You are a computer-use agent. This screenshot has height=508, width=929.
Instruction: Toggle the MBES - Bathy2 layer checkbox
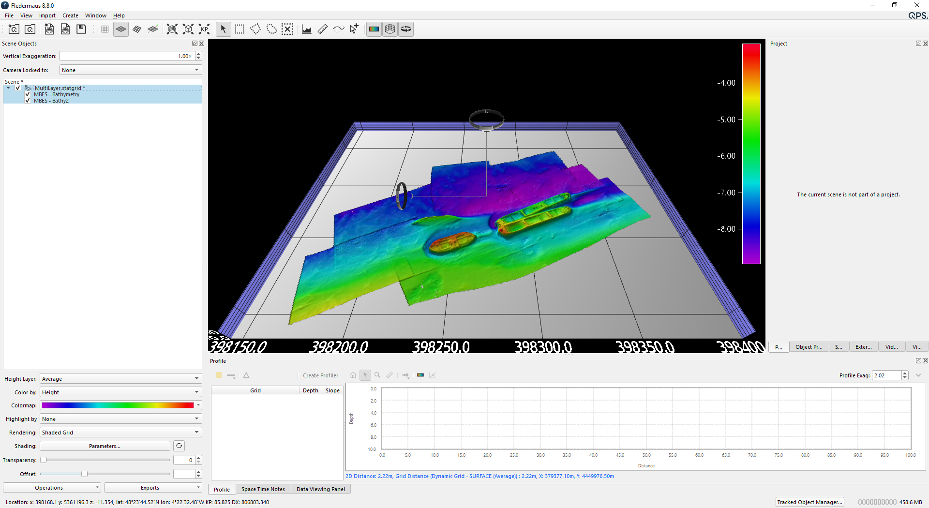coord(28,101)
